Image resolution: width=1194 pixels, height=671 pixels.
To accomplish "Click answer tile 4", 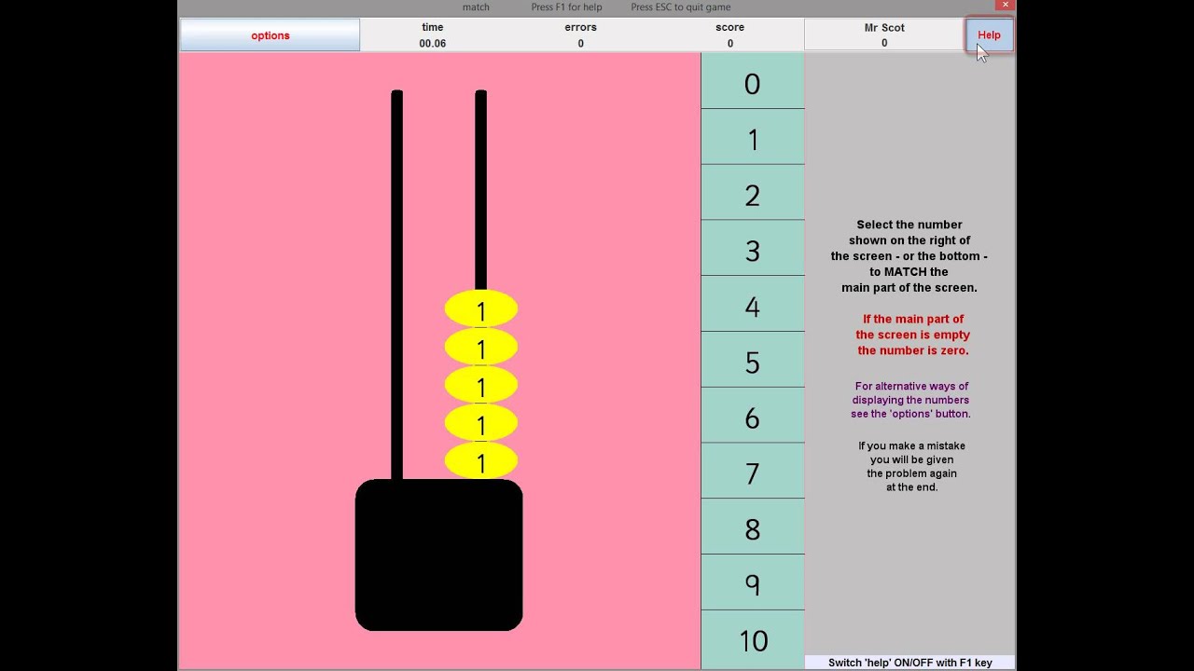I will 752,305.
